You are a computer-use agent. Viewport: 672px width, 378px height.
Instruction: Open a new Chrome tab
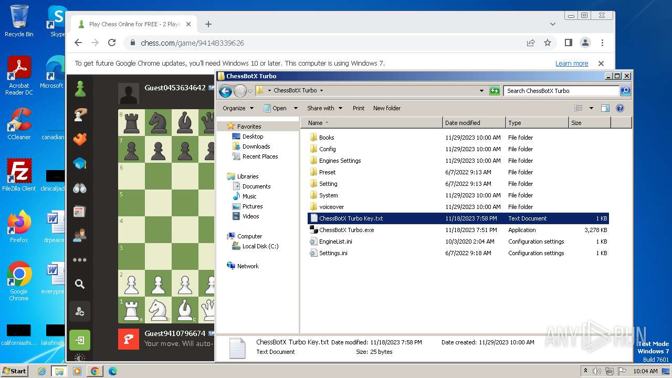pyautogui.click(x=208, y=24)
